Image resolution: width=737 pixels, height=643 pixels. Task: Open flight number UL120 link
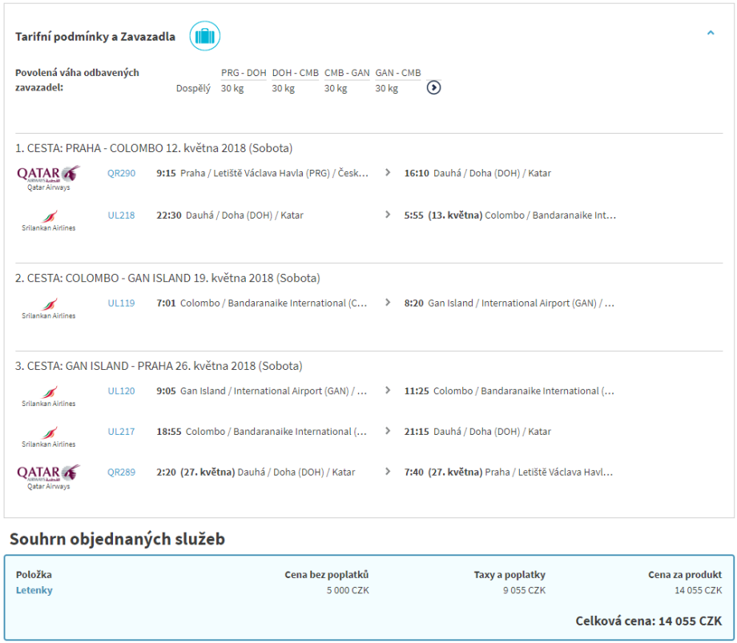pyautogui.click(x=122, y=392)
